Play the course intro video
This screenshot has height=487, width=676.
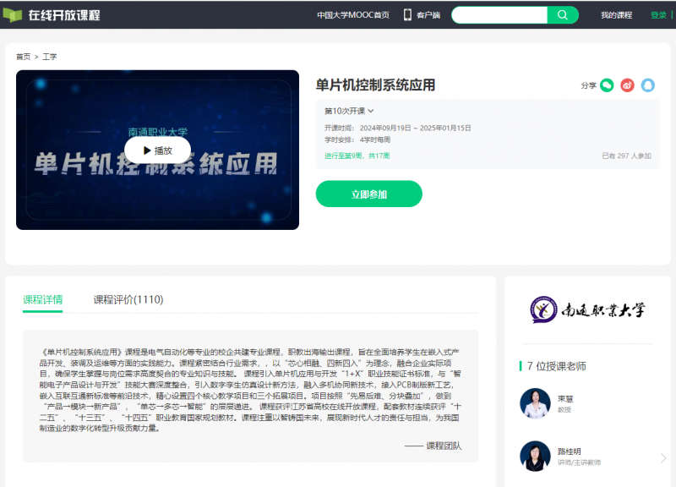(x=157, y=150)
